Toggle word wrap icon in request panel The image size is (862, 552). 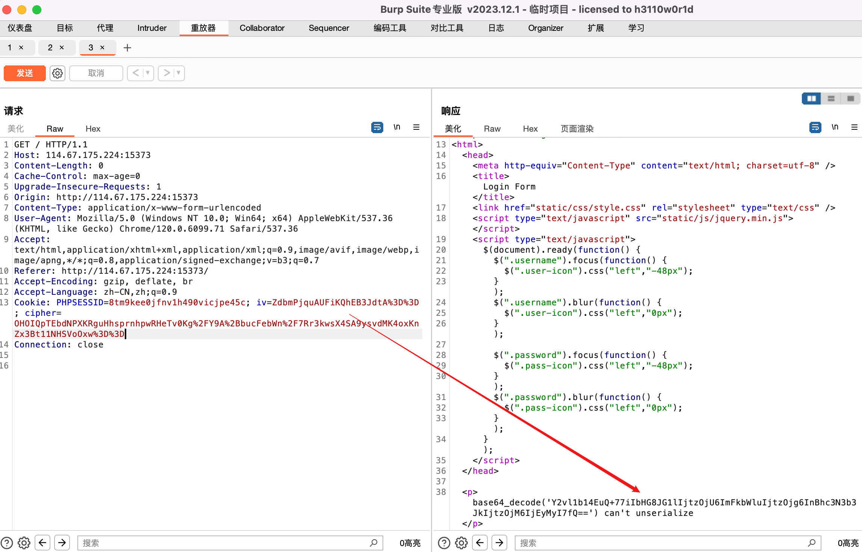pos(377,127)
